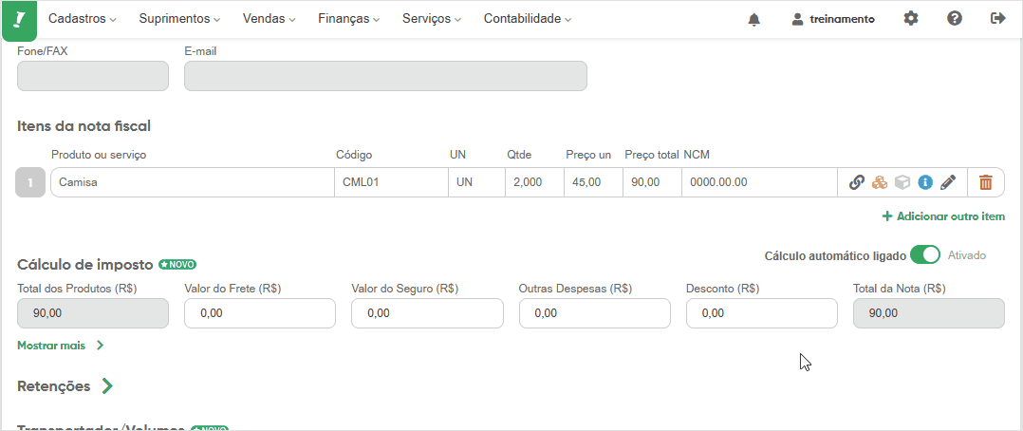Image resolution: width=1023 pixels, height=431 pixels.
Task: Open the Cadastros dropdown menu
Action: 83,19
